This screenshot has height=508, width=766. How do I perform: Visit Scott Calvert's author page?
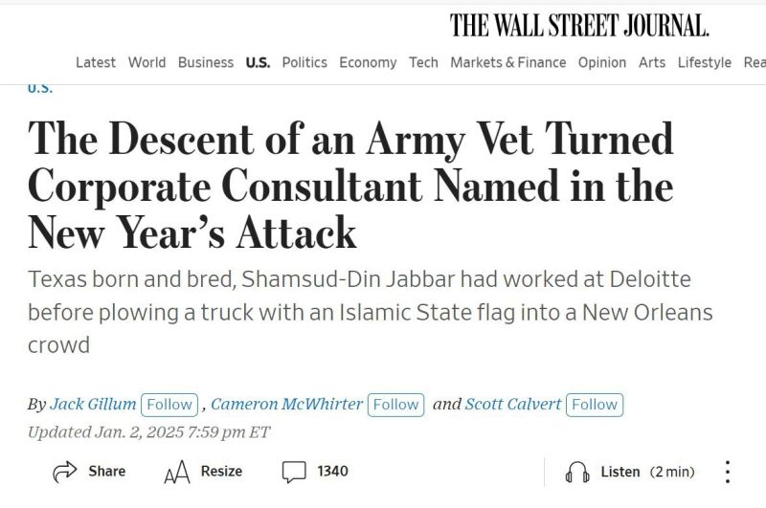513,404
